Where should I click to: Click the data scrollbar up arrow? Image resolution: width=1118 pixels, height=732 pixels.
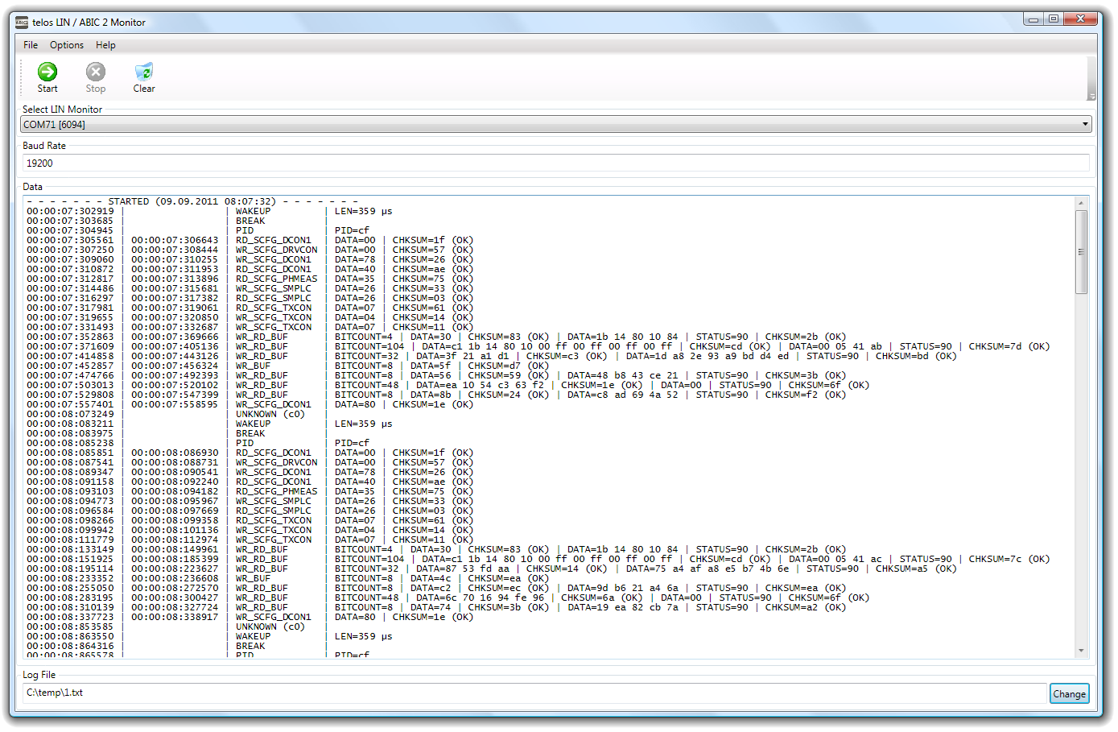point(1081,203)
